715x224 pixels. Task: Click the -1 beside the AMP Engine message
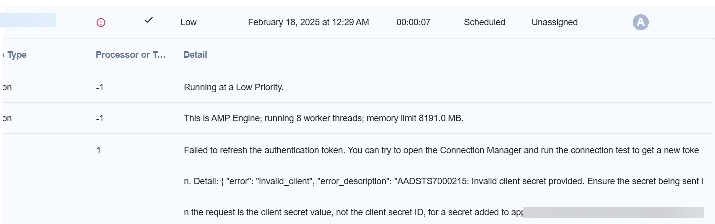[100, 119]
